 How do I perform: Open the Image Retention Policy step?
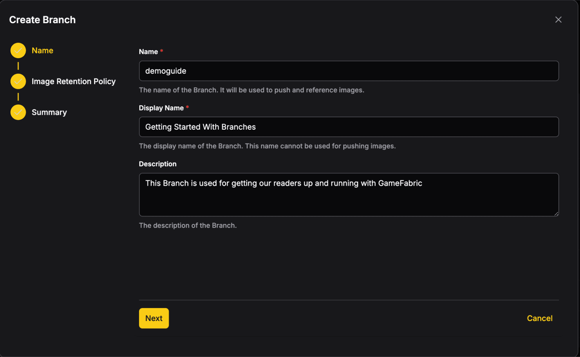74,81
